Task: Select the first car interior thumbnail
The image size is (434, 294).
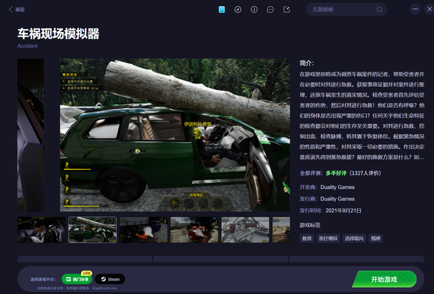Action: tap(41, 230)
